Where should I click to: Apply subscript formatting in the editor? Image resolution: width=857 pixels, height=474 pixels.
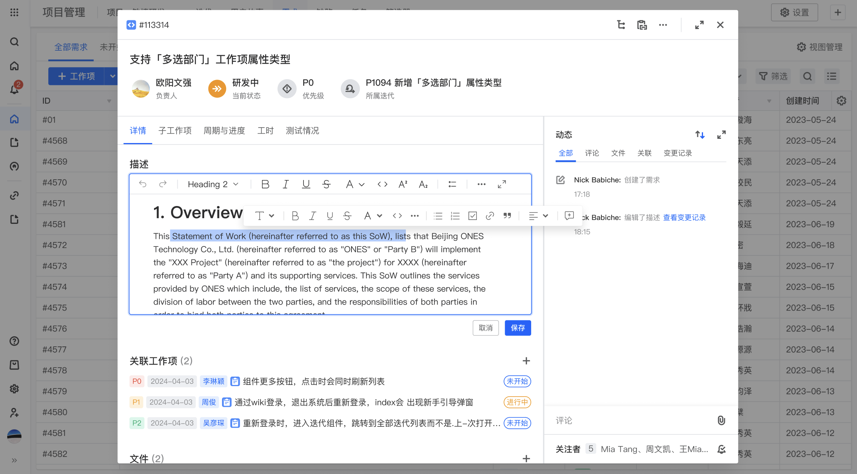coord(423,184)
